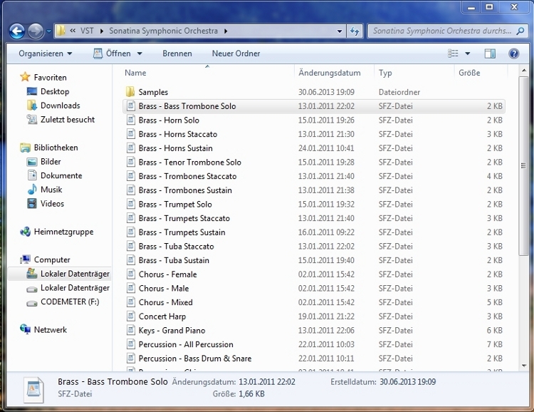Select Netzwerk in the navigation pane

pos(51,330)
